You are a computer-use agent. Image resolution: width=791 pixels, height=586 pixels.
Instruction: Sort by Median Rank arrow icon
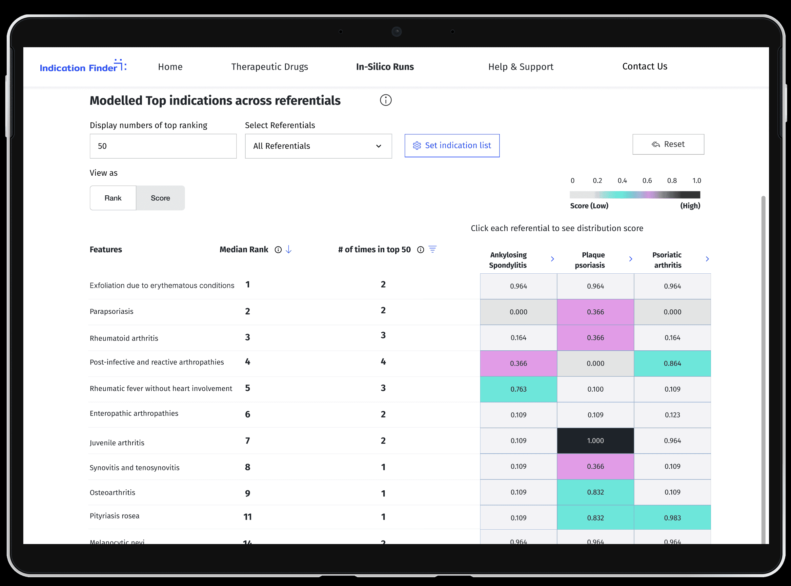(289, 249)
